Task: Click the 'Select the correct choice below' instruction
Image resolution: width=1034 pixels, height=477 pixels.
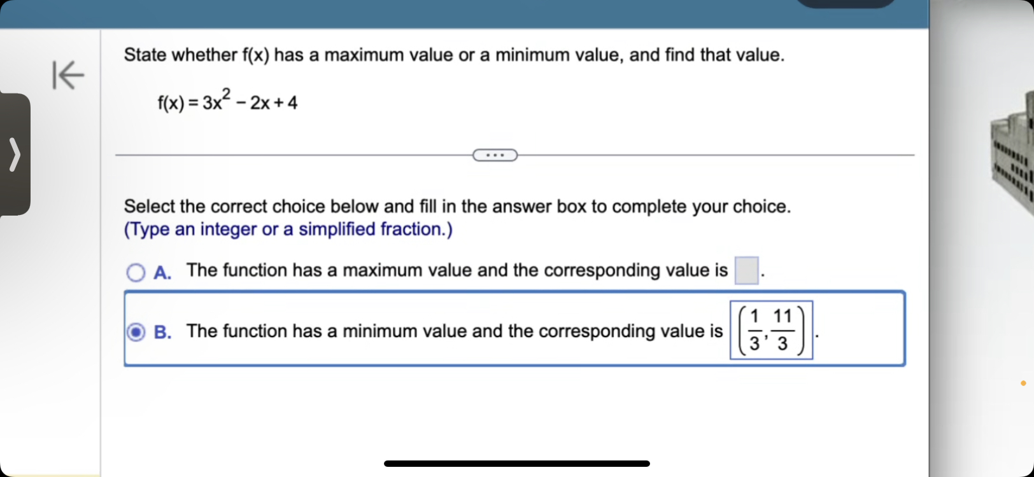Action: 457,206
